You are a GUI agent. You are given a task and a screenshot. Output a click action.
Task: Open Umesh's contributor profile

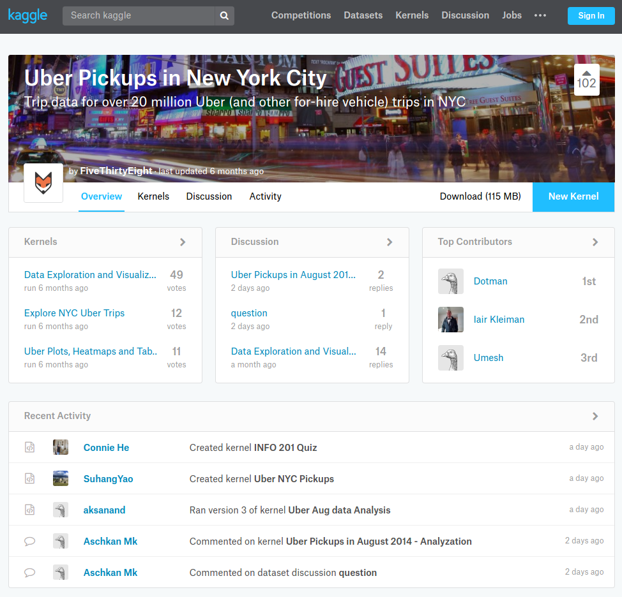[x=489, y=358]
